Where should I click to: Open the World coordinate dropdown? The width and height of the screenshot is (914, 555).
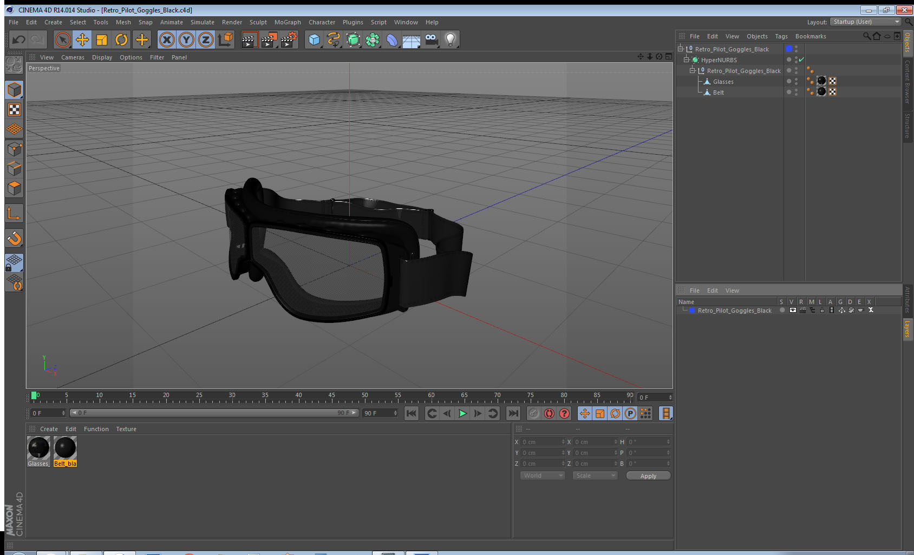tap(543, 475)
